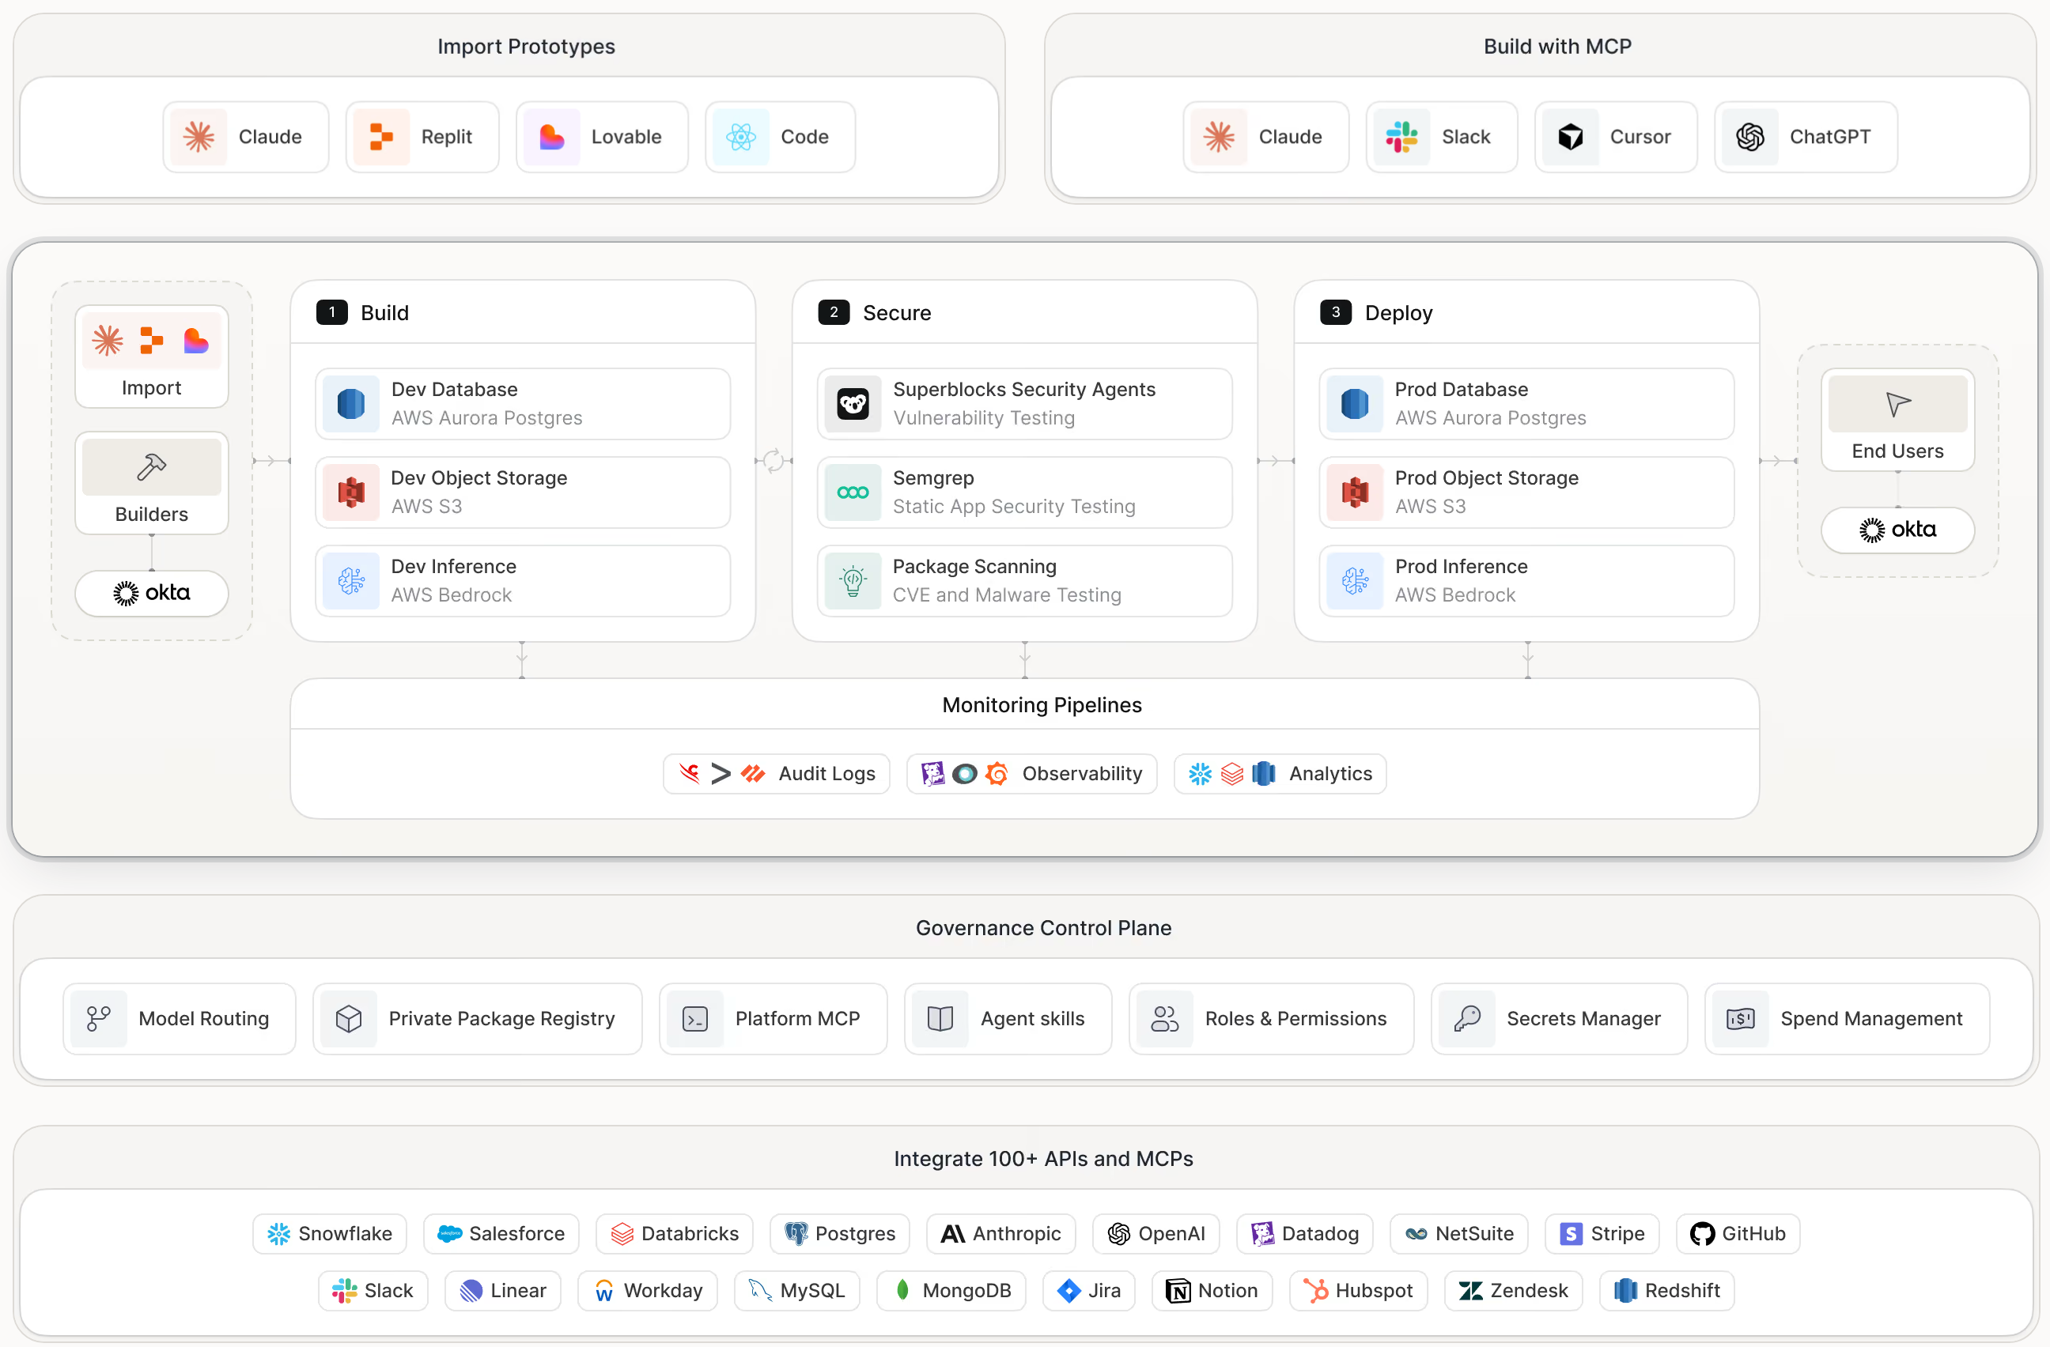Choose the OpenAI integration chip
Viewport: 2050px width, 1347px height.
1156,1233
